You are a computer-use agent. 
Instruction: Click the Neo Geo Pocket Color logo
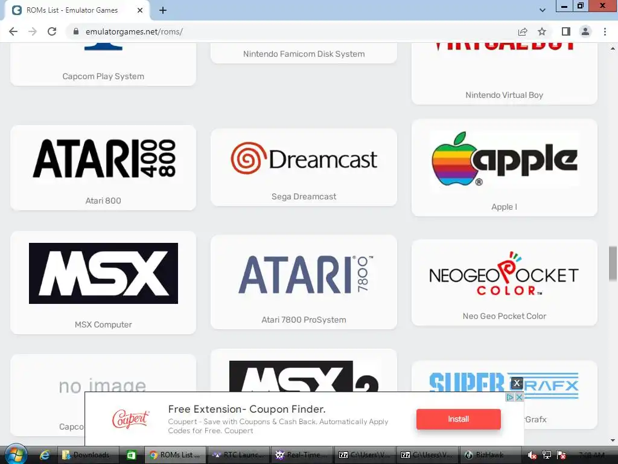(504, 274)
